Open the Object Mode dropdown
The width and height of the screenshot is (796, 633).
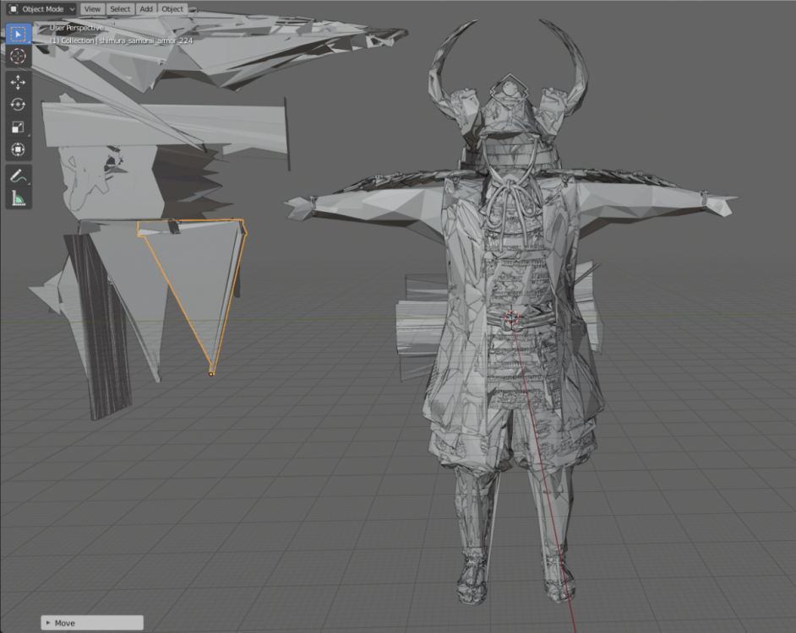[x=41, y=8]
